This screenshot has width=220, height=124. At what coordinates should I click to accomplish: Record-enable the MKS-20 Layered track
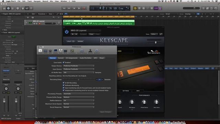pos(40,24)
